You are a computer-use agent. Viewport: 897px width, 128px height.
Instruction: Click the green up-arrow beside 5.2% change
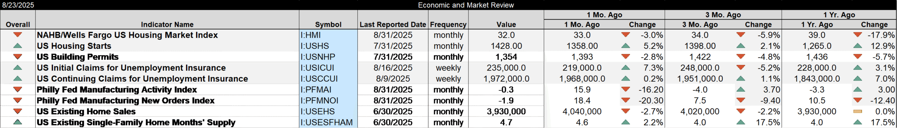tap(625, 46)
